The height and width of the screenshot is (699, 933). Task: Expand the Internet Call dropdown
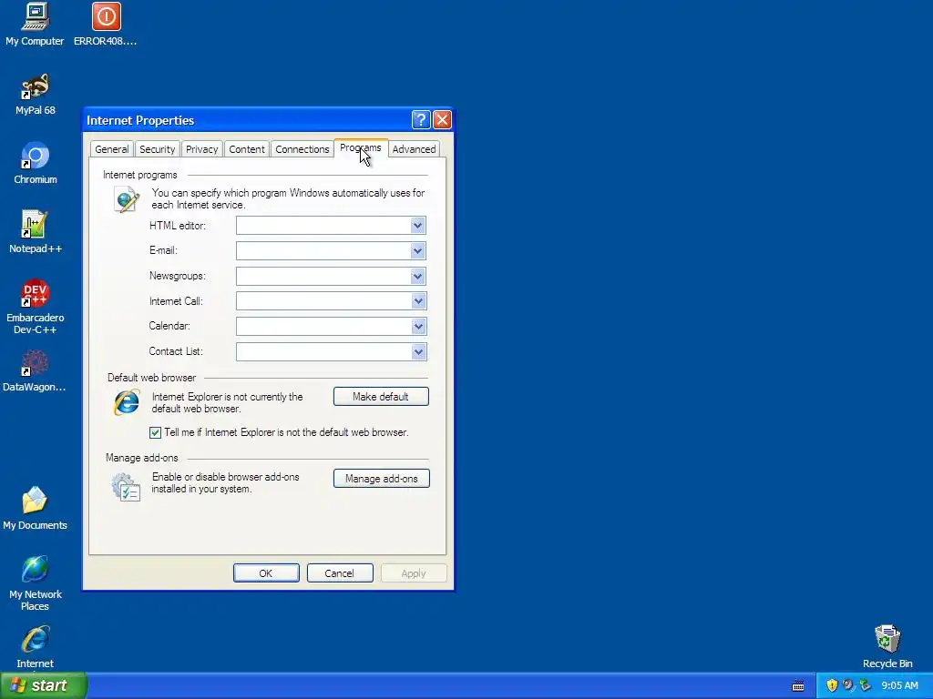(x=417, y=301)
